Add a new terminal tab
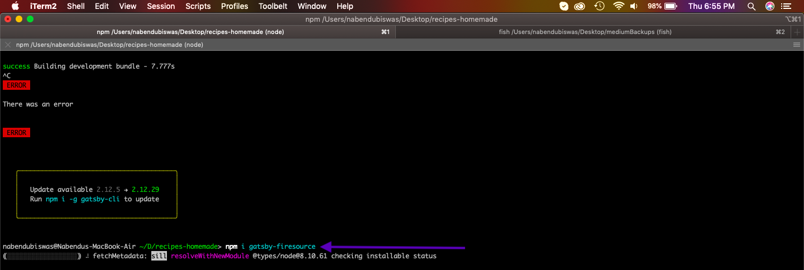The image size is (804, 270). point(798,32)
